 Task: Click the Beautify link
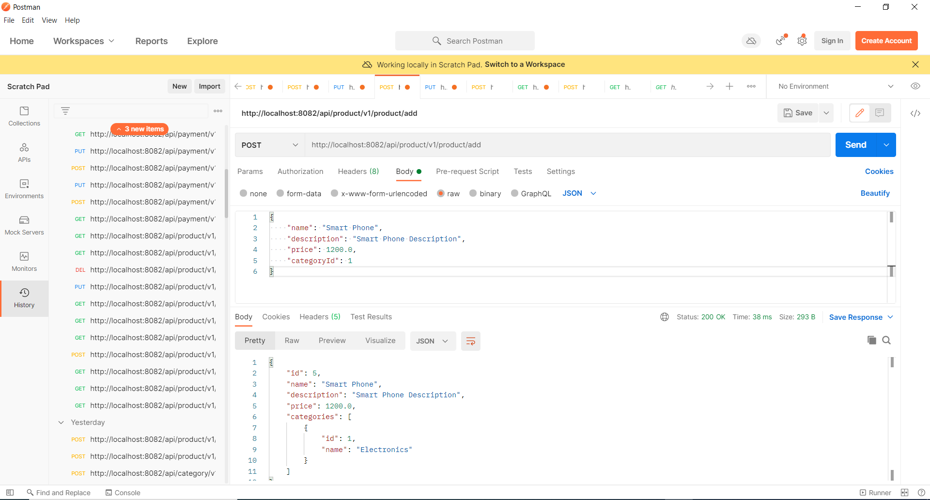875,193
